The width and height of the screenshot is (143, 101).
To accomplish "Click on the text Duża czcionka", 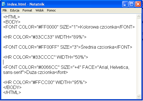I will point(40,72).
